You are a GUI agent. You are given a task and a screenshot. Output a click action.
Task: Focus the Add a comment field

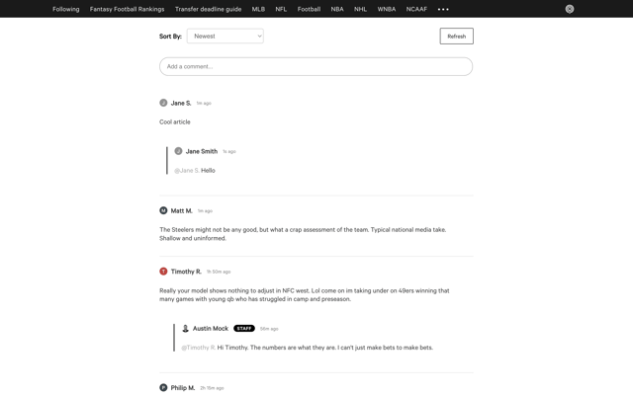pos(316,66)
